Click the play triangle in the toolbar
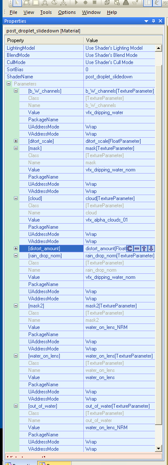Image resolution: width=168 pixels, height=465 pixels. [76, 3]
